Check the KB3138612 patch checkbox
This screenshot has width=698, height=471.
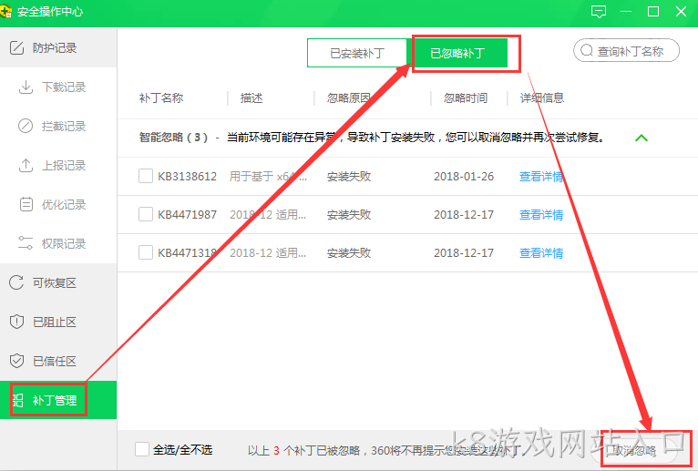pos(146,177)
